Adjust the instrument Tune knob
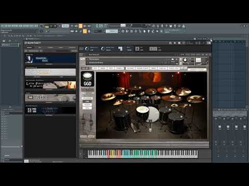This screenshot has height=186, width=249. pos(185,60)
